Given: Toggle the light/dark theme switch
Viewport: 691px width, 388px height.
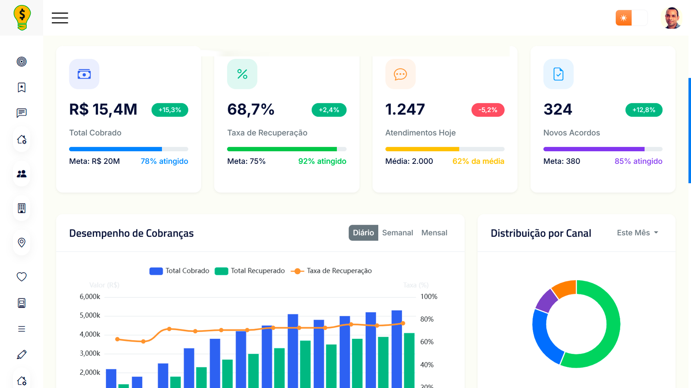Looking at the screenshot, I should point(631,18).
